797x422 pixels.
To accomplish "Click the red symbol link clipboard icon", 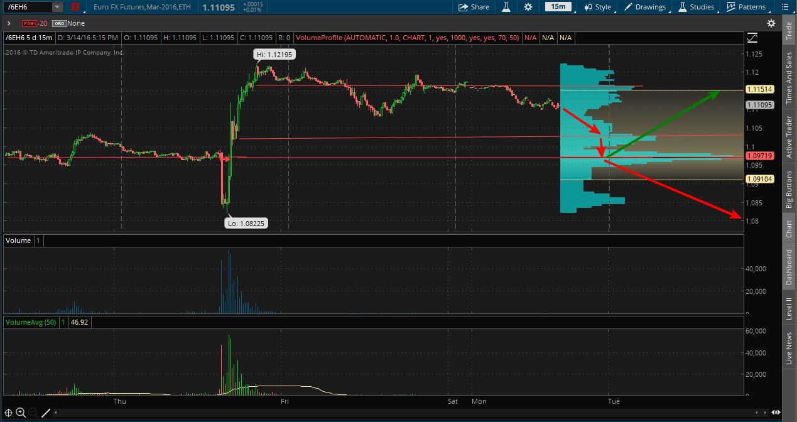I will tap(75, 7).
